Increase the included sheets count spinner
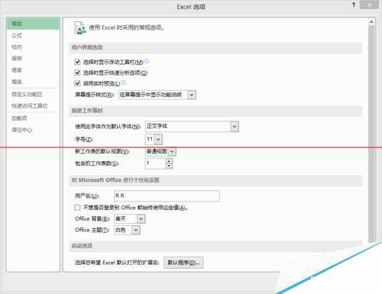This screenshot has width=382, height=294. (169, 161)
